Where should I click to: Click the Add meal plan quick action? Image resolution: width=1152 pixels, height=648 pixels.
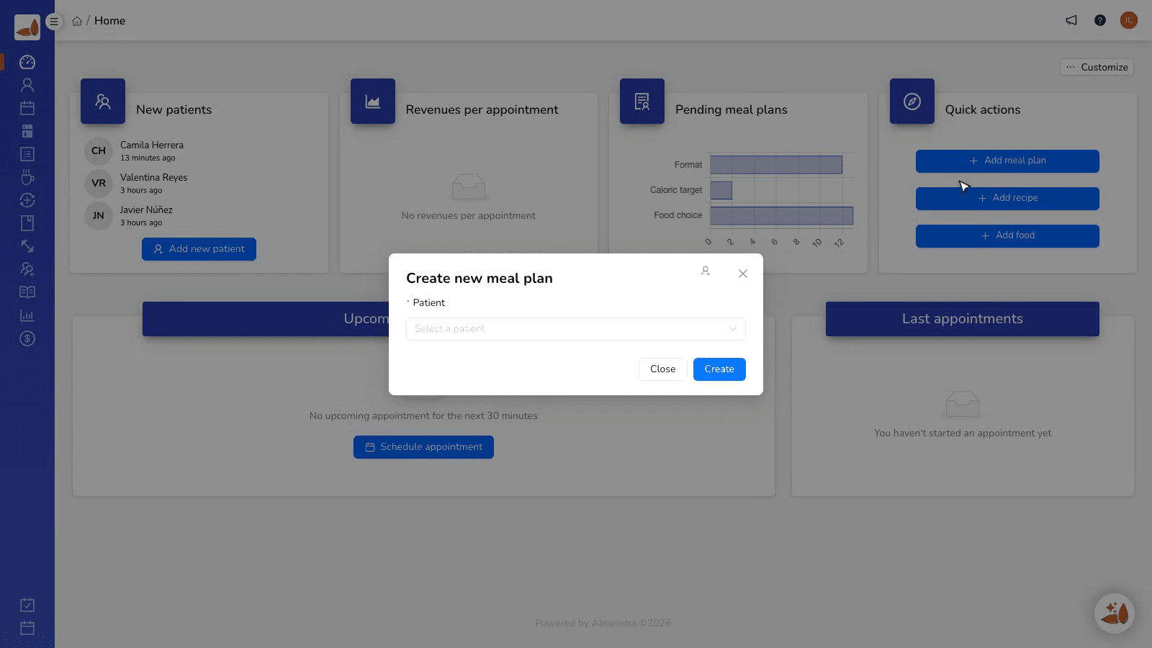point(1007,161)
